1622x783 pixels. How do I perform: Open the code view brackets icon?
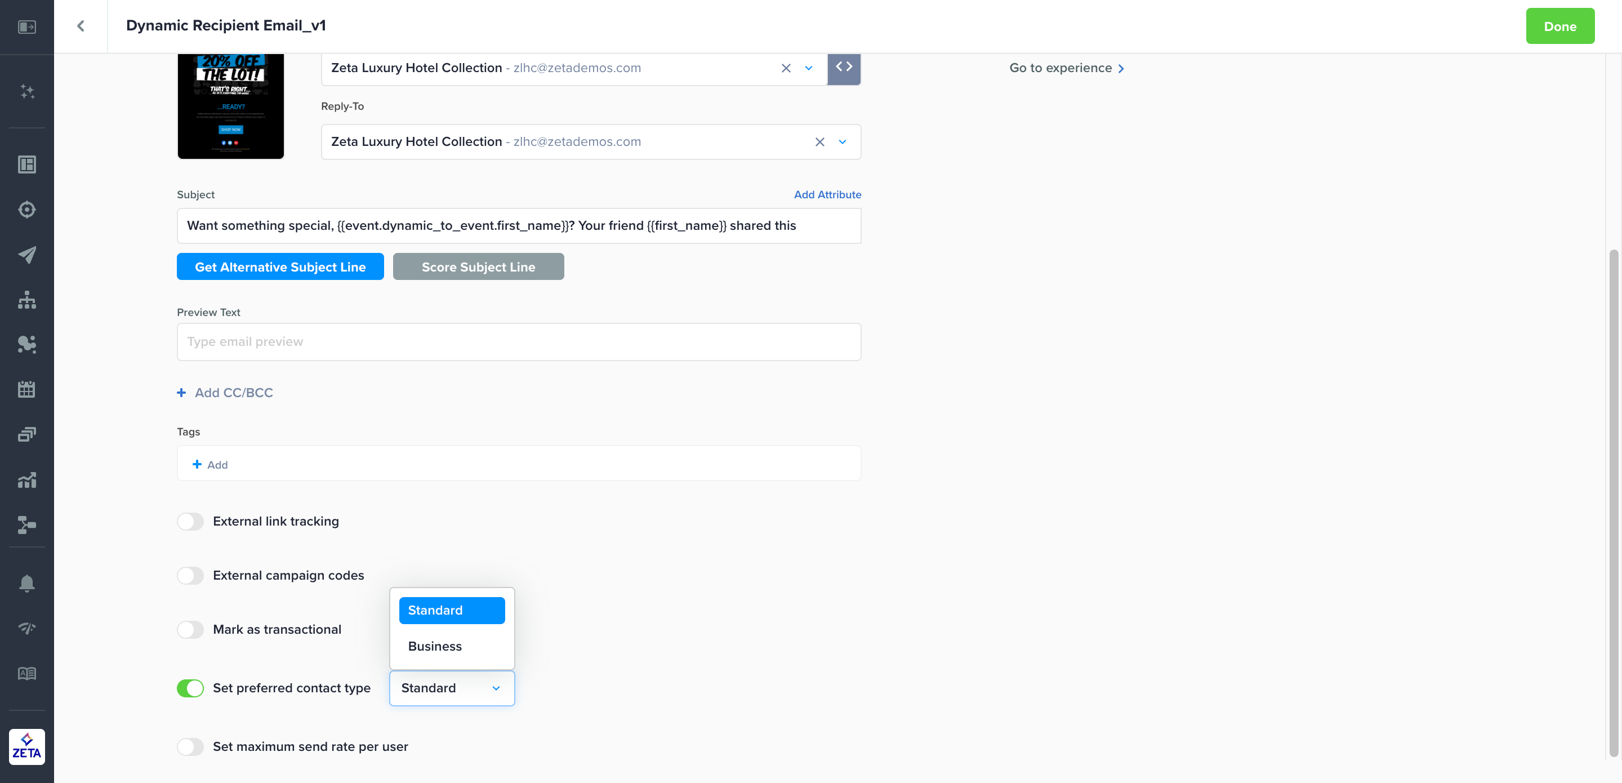click(844, 67)
